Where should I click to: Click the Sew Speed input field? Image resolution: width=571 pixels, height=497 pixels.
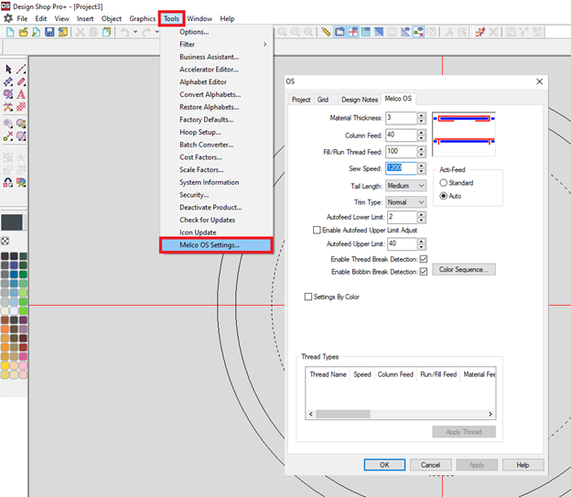pos(400,168)
